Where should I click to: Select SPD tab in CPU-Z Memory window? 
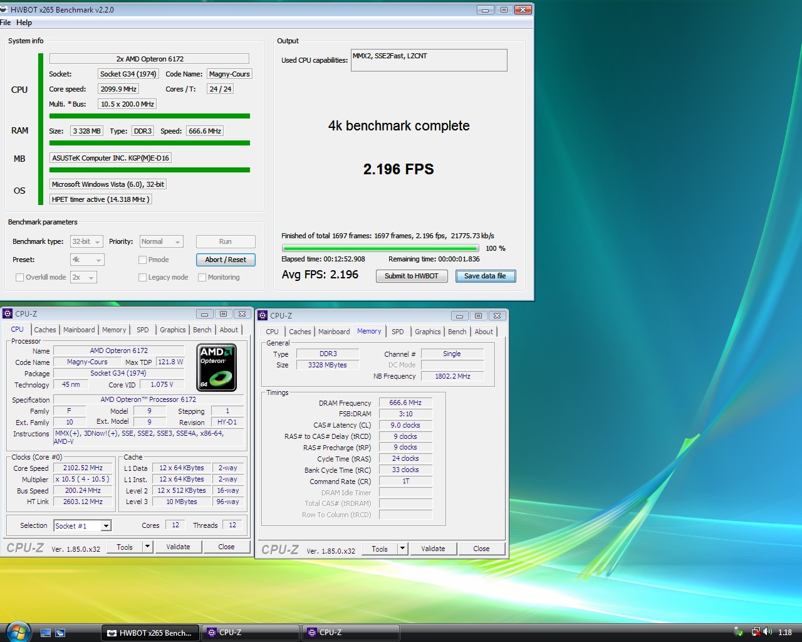tap(398, 332)
